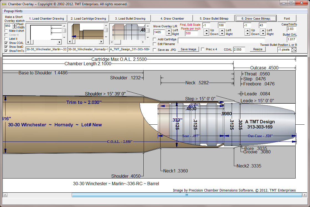Uncheck the Show COAL checkbox
The image size is (310, 207).
(x=6, y=43)
